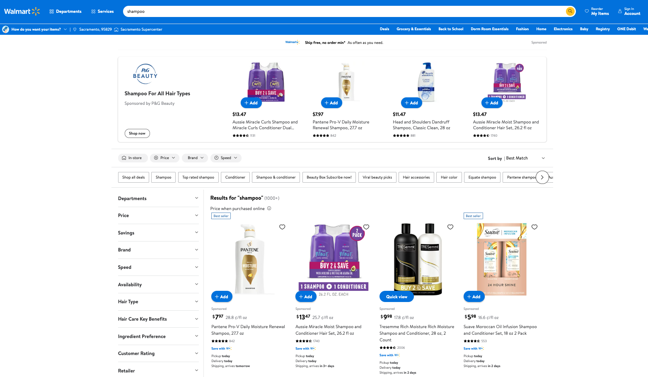648x377 pixels.
Task: Select the Viral beauty picks chip
Action: click(x=377, y=177)
